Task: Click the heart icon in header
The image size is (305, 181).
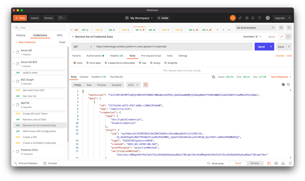Action: point(260,18)
